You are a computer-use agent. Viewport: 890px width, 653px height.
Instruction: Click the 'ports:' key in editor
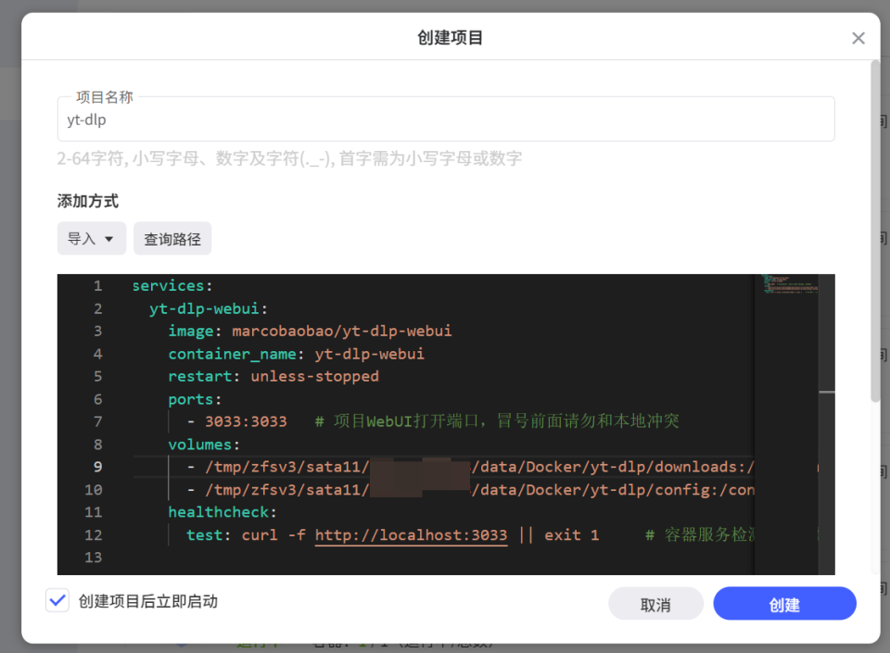[195, 399]
